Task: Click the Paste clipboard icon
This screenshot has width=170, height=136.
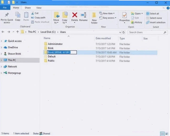Action: pyautogui.click(x=26, y=15)
